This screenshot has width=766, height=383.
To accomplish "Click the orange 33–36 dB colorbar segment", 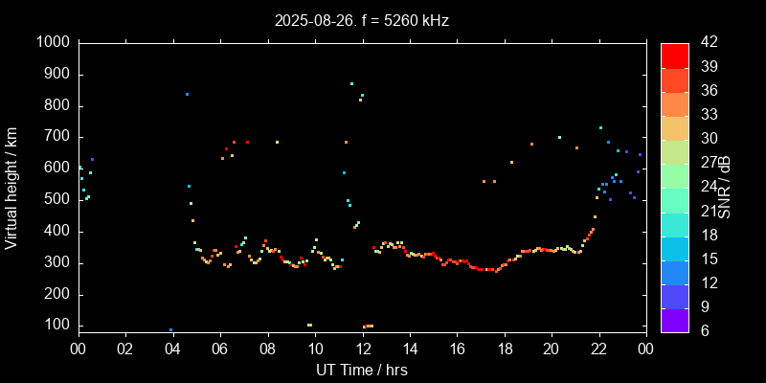I will [x=675, y=103].
